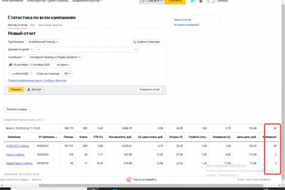
Task: Click help icon beside с учётом НДС
Action: click(31, 74)
